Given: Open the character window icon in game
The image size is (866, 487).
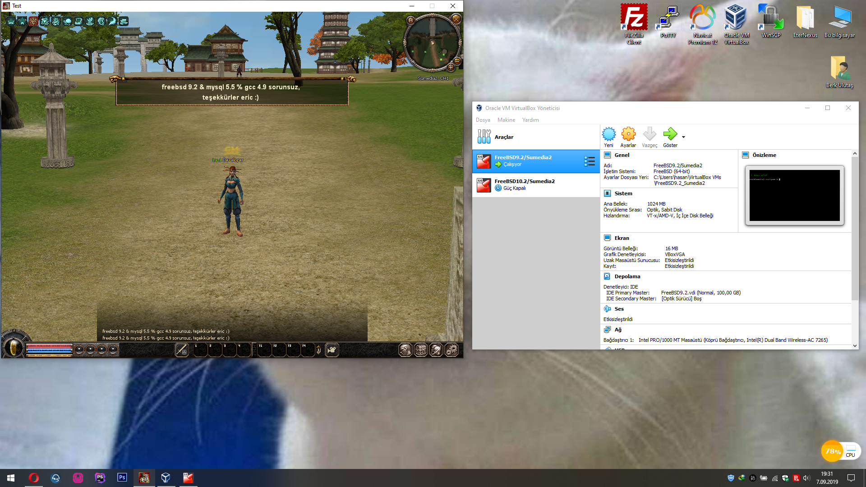Looking at the screenshot, I should pyautogui.click(x=405, y=349).
